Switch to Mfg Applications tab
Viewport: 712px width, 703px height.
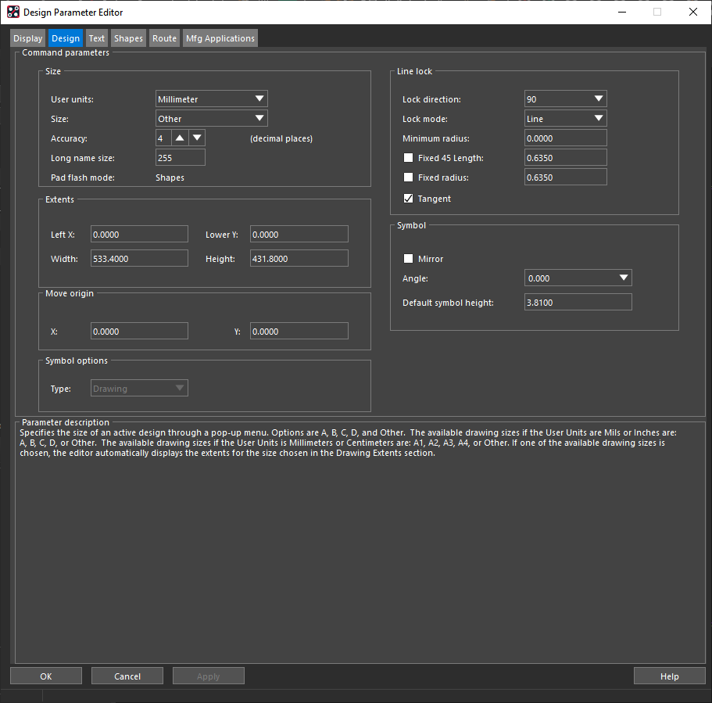pyautogui.click(x=220, y=38)
